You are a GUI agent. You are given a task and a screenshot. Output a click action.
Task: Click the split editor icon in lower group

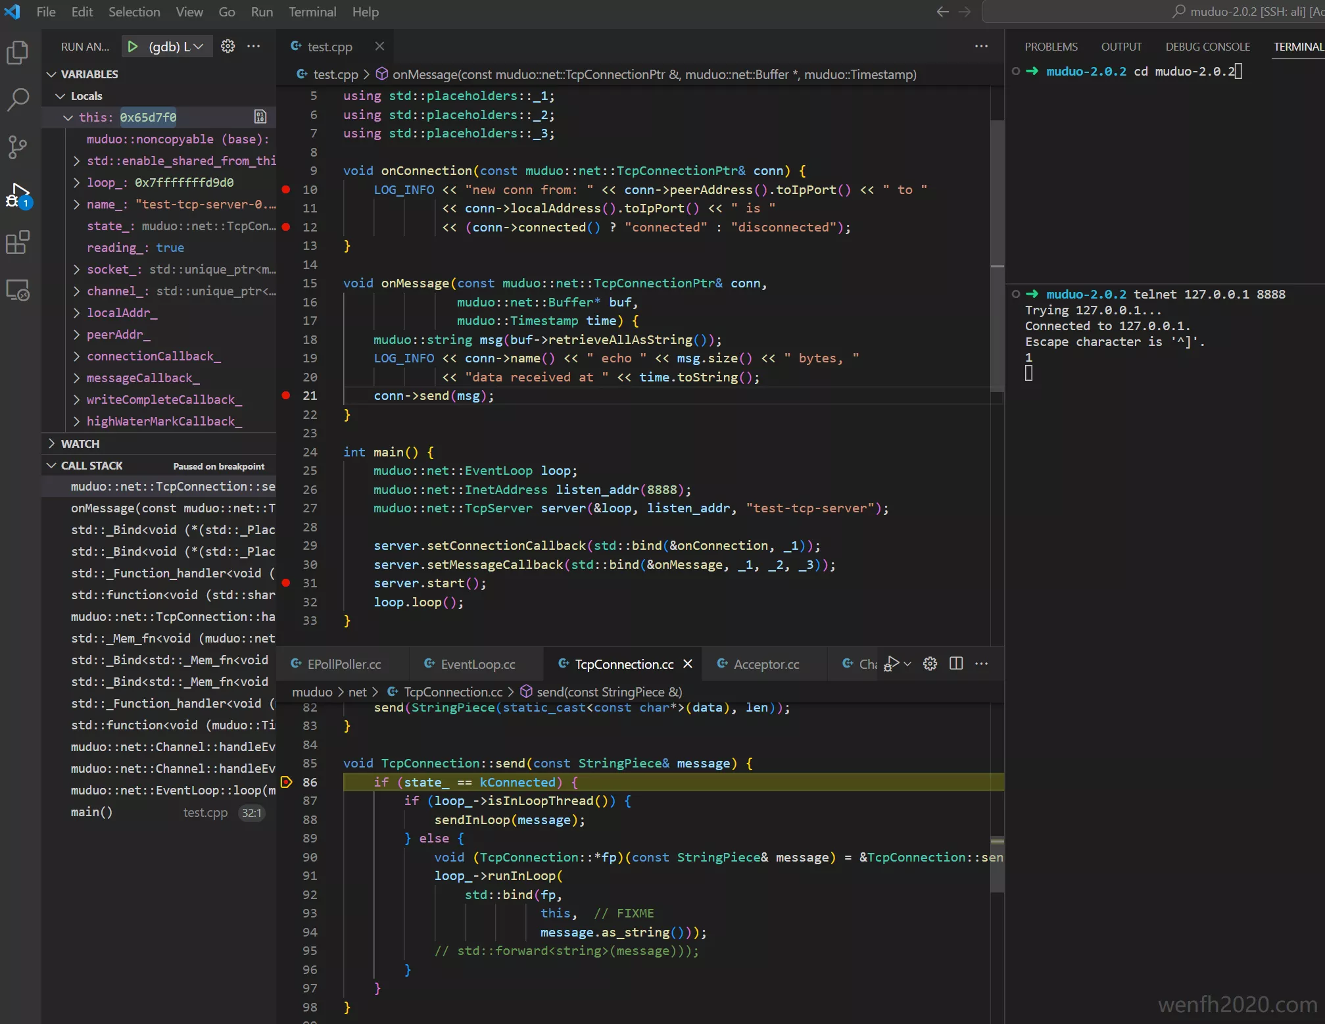pyautogui.click(x=956, y=664)
